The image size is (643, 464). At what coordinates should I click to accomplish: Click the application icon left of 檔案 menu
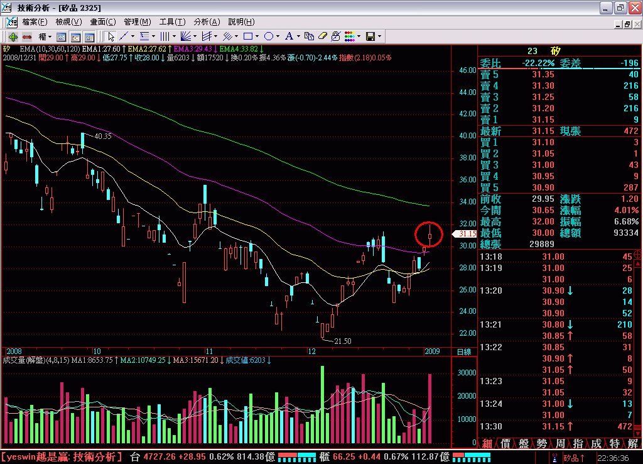click(11, 22)
